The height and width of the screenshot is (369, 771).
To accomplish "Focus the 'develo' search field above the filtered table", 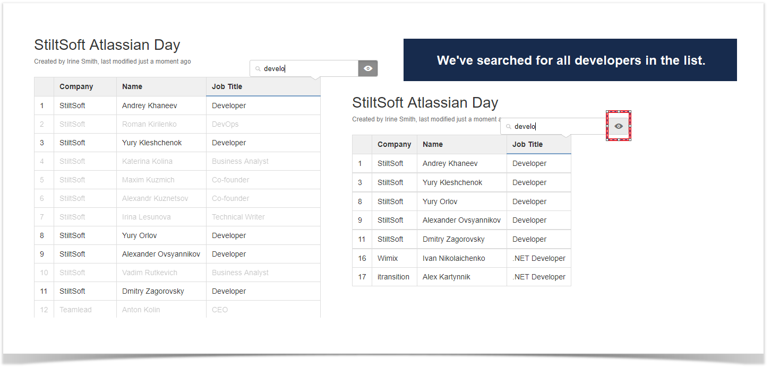I will 554,126.
